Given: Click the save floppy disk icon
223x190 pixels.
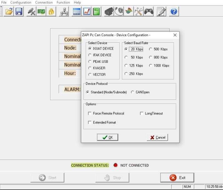Looking at the screenshot, I should click(19, 11).
